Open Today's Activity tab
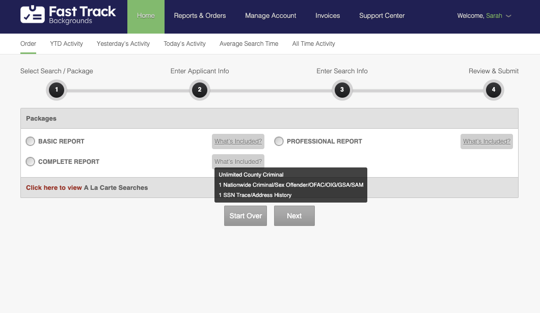 click(x=184, y=44)
